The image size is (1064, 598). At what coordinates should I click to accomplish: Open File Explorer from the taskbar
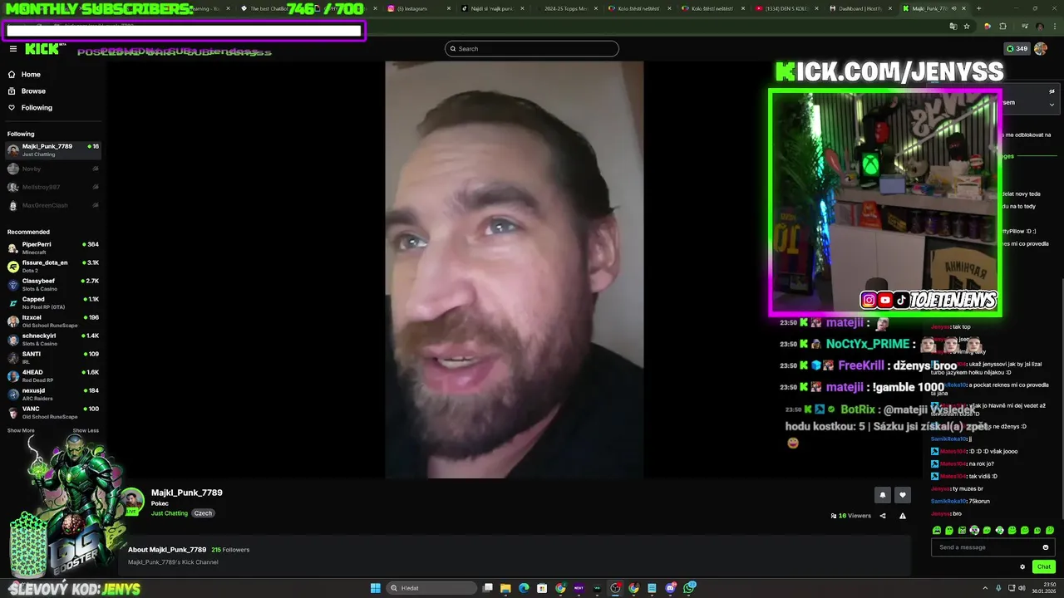point(505,588)
